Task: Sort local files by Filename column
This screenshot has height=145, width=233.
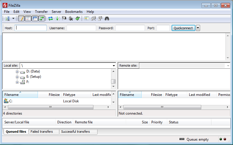Action: 20,95
